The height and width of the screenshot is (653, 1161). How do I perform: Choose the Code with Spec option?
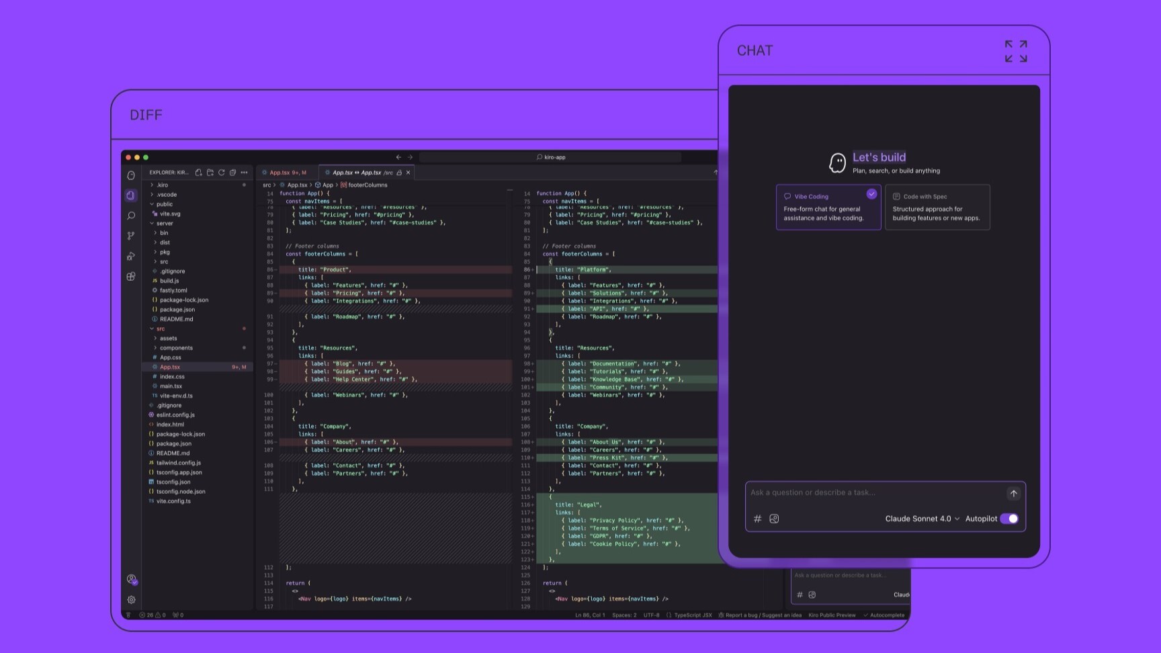(x=937, y=207)
